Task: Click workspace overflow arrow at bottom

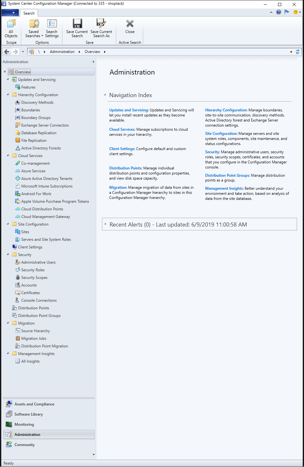Action: (93, 454)
